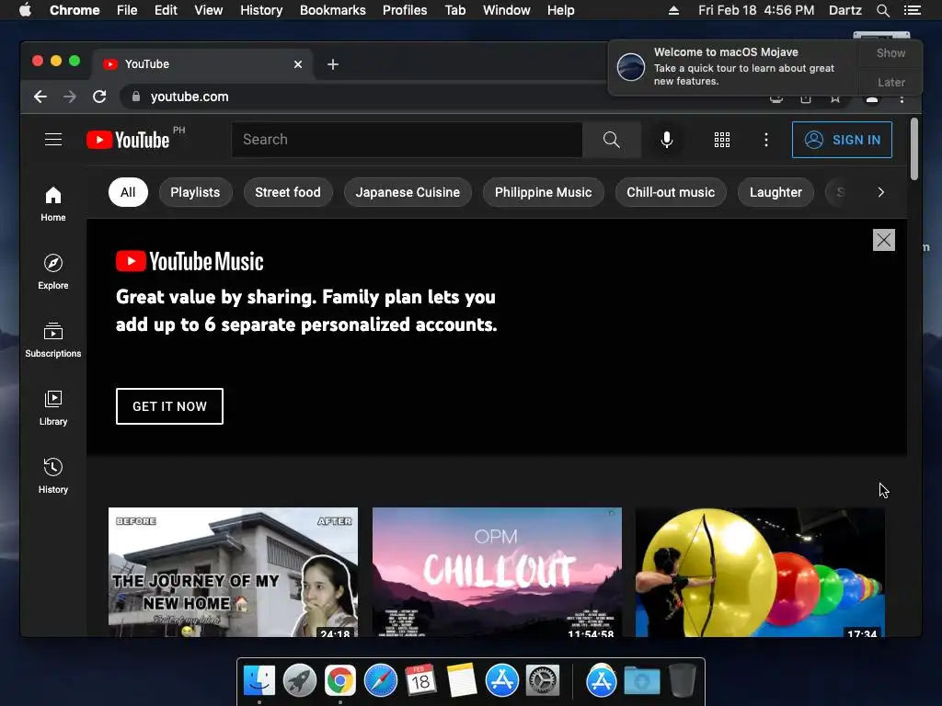
Task: Open a new Chrome tab
Action: [x=333, y=64]
